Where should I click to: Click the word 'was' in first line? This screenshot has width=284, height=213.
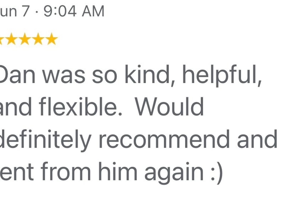(64, 76)
